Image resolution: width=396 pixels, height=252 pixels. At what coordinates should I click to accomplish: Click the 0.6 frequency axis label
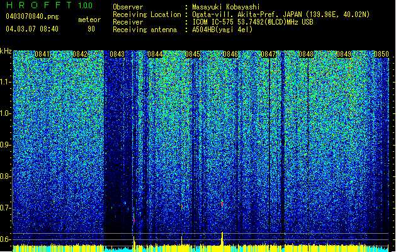click(x=5, y=239)
